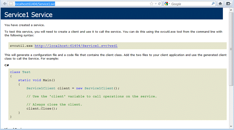Click the "Service1 Service" page heading
234x130 pixels.
[28, 15]
